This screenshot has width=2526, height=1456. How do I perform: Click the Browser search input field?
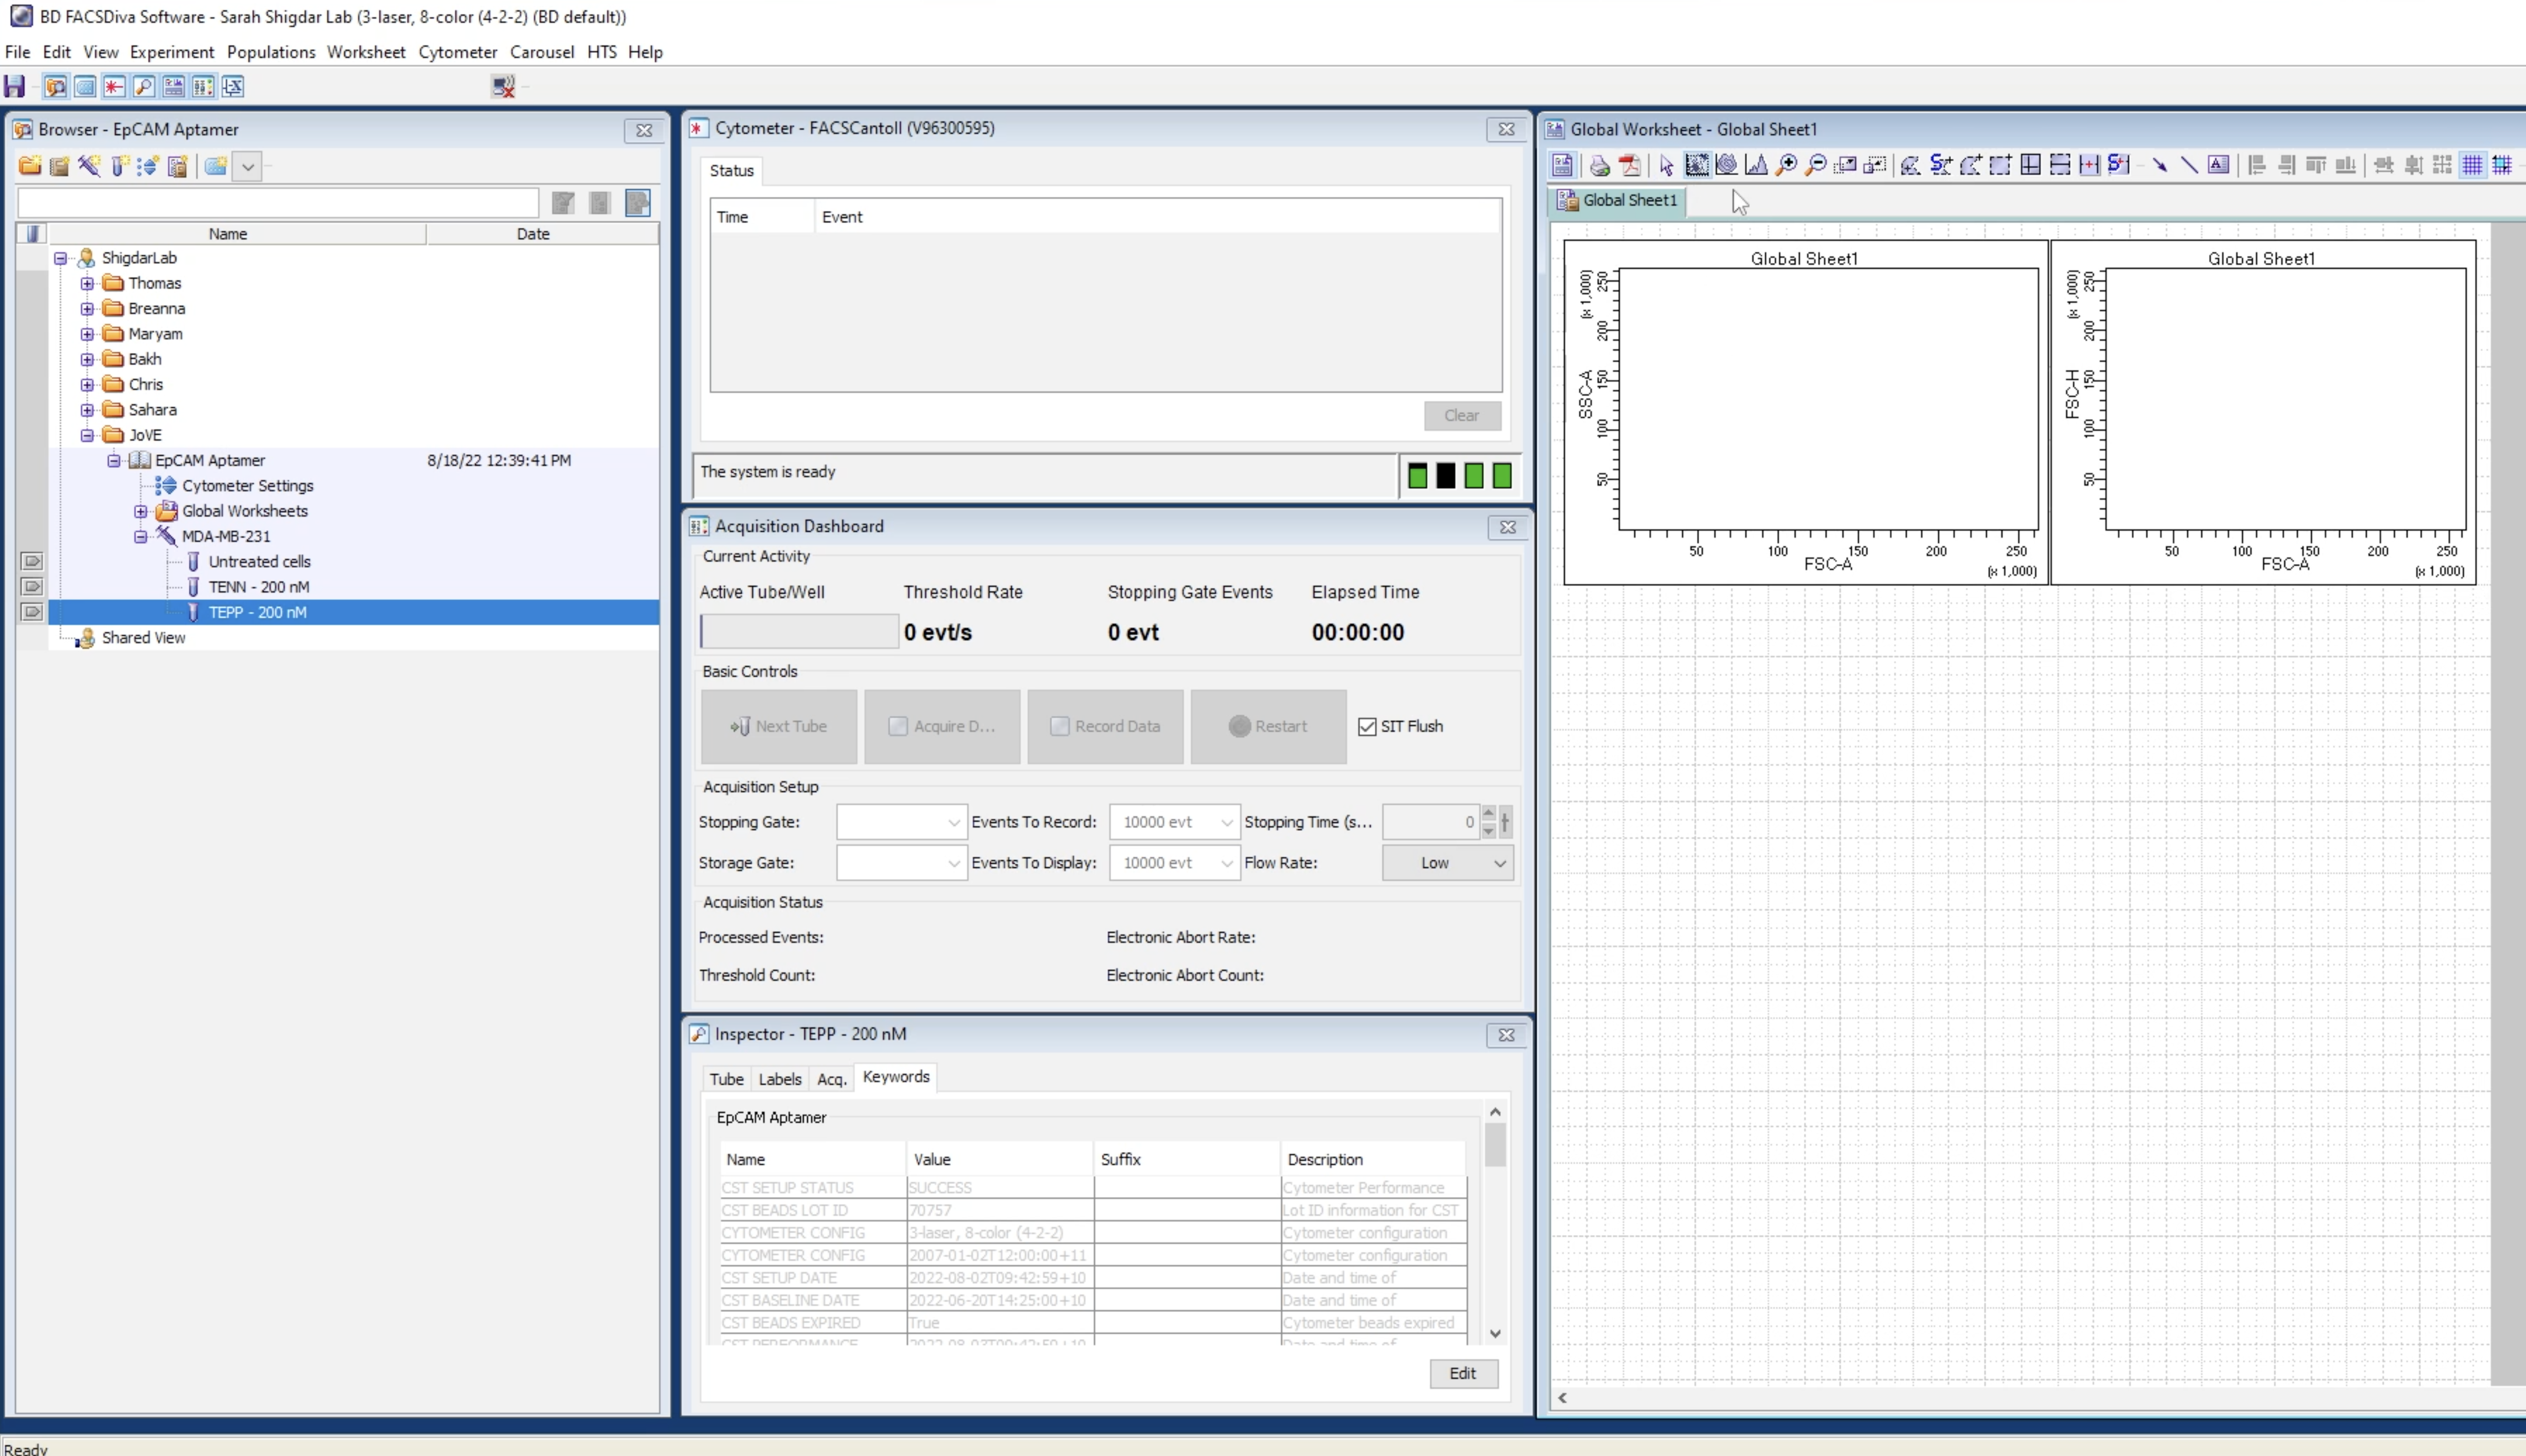coord(278,203)
